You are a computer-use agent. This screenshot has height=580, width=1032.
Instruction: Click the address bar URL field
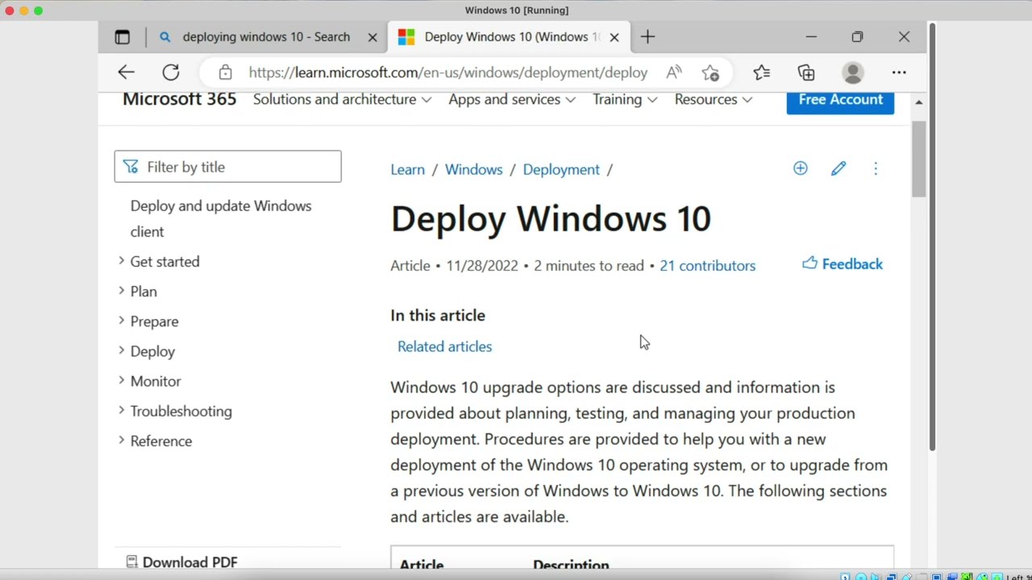(x=448, y=72)
